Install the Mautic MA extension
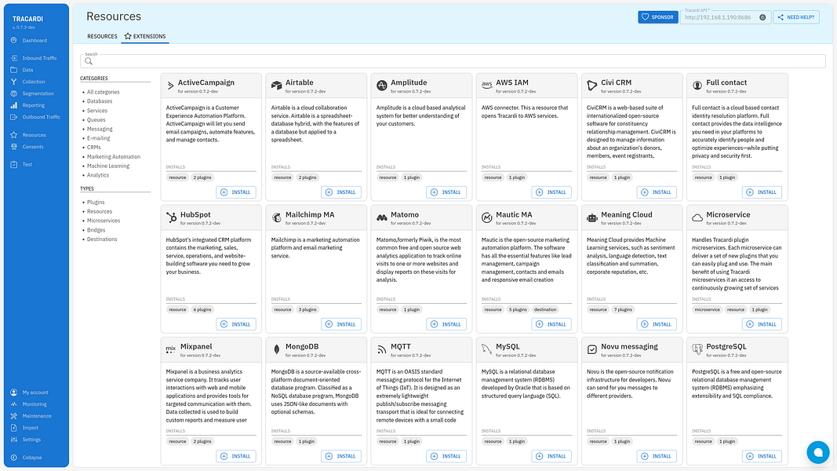Screen dimensions: 837x471 (x=551, y=324)
